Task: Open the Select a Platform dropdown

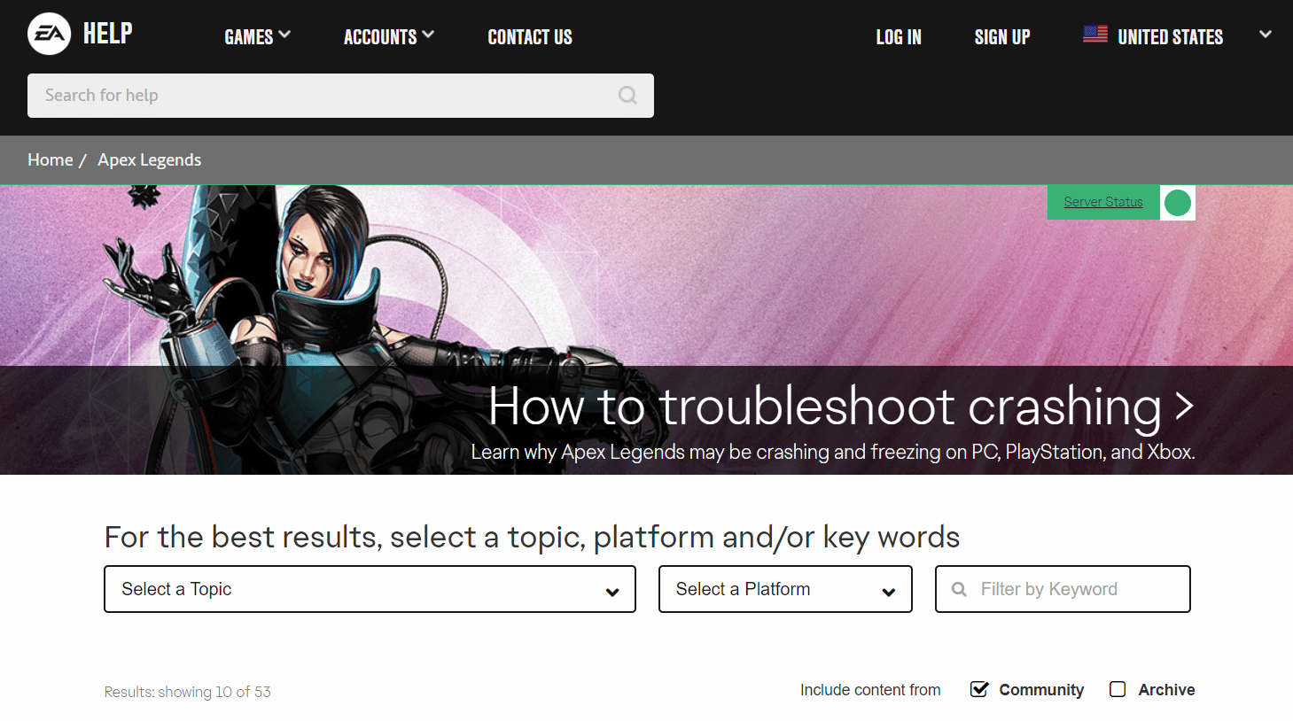Action: coord(784,588)
